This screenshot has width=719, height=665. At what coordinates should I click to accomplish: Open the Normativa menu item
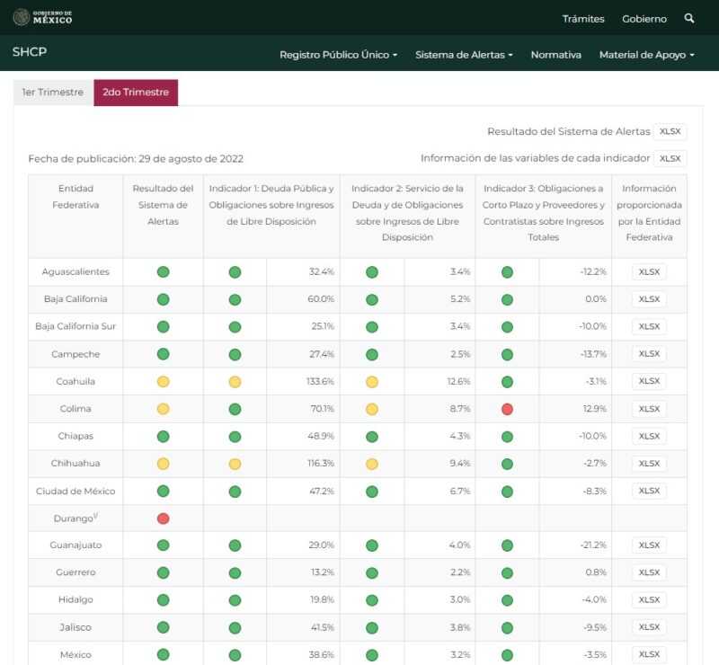coord(555,55)
